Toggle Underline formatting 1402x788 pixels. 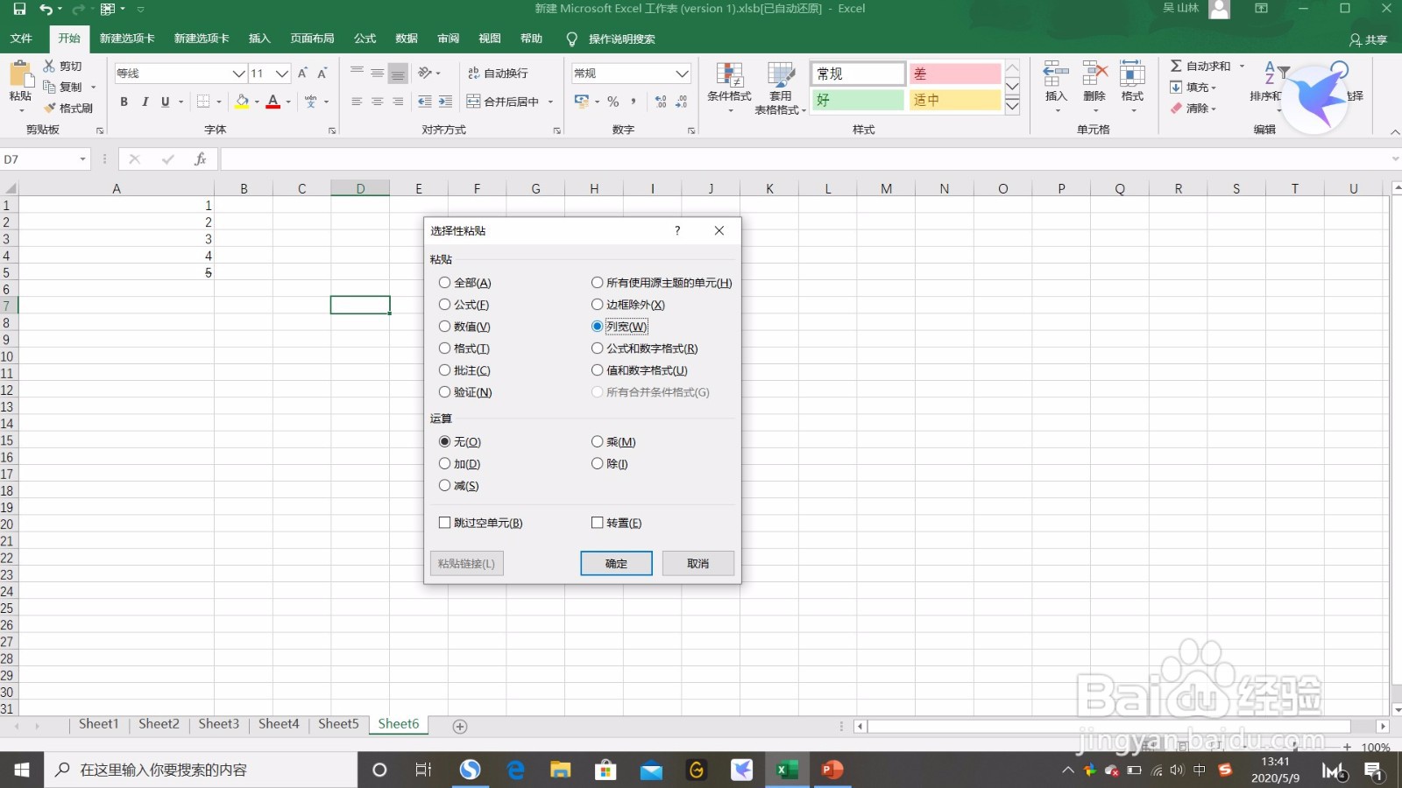point(165,102)
